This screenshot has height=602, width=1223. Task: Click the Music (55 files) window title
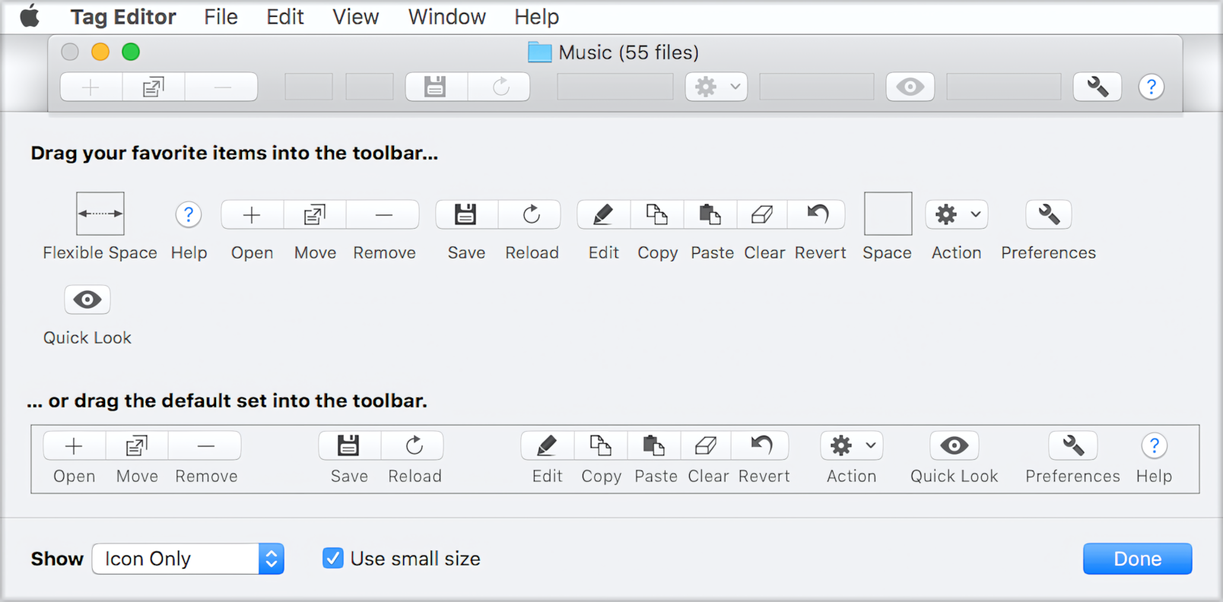coord(628,52)
